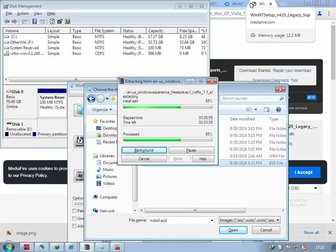Screen dimensions: 336x252
Task: Open browser three-dot menu
Action: click(x=329, y=13)
